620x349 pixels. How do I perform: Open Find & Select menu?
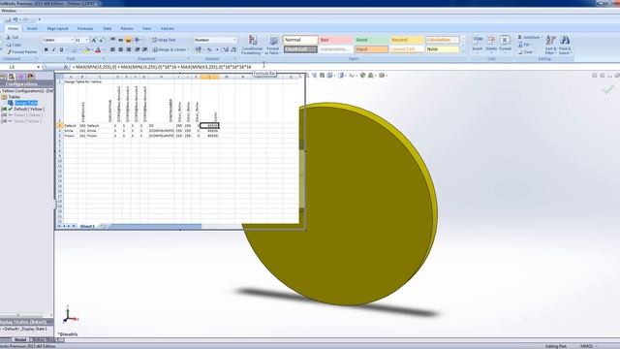565,45
